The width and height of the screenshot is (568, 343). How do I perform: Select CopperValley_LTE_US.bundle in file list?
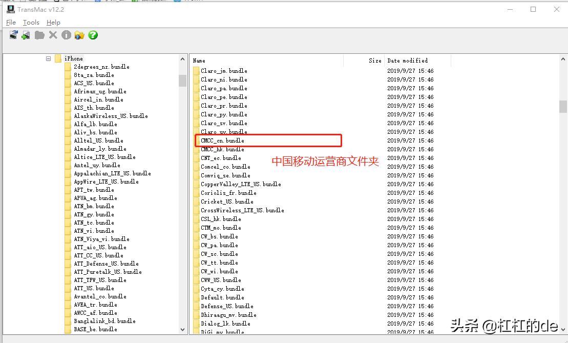(x=241, y=184)
